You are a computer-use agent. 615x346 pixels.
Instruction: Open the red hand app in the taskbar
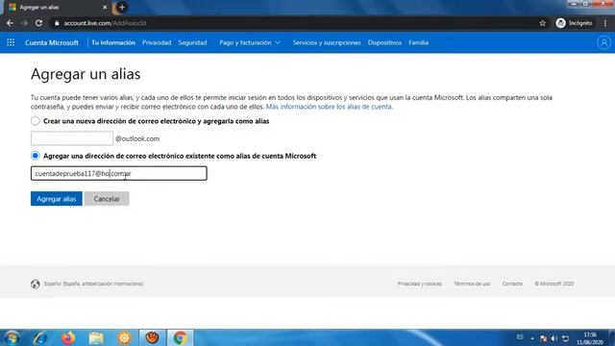click(152, 337)
